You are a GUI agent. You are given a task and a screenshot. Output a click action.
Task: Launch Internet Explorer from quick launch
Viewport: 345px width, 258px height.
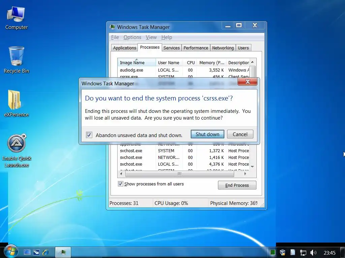45,252
